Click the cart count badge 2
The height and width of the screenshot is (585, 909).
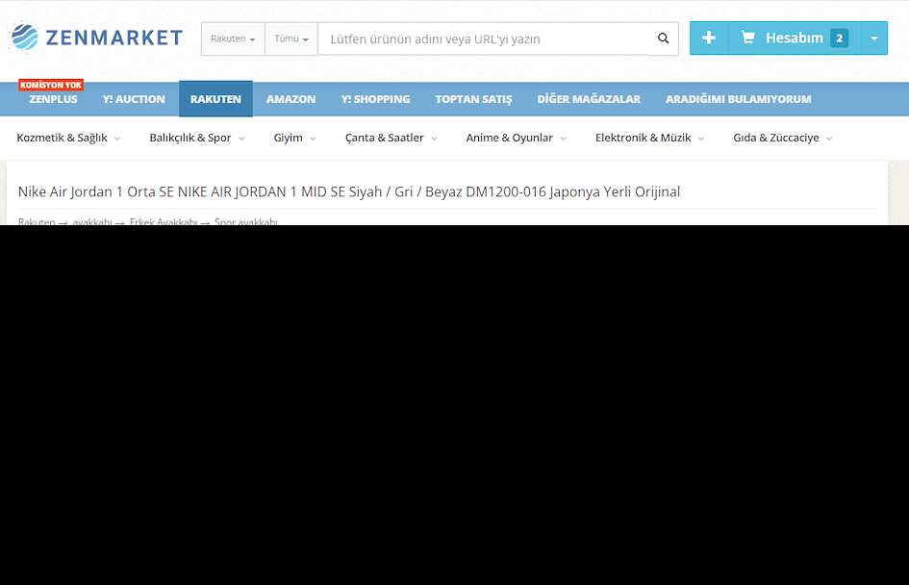(x=839, y=38)
